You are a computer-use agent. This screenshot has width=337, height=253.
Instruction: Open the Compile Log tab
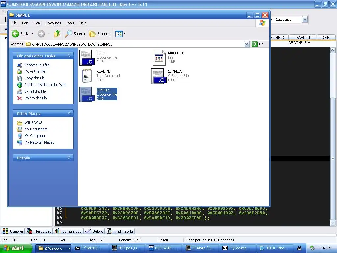(68, 231)
